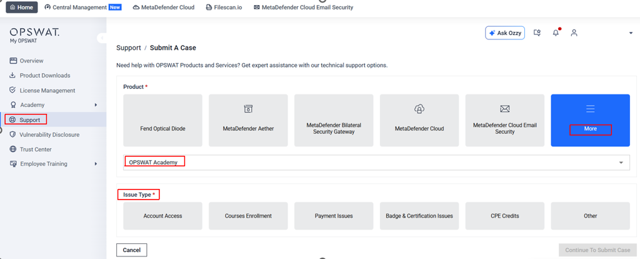The width and height of the screenshot is (640, 259).
Task: Click 'Submit A Case' breadcrumb text
Action: point(173,48)
